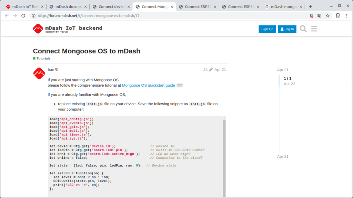Open the Mongoose OS quickstart guide link

(x=148, y=85)
